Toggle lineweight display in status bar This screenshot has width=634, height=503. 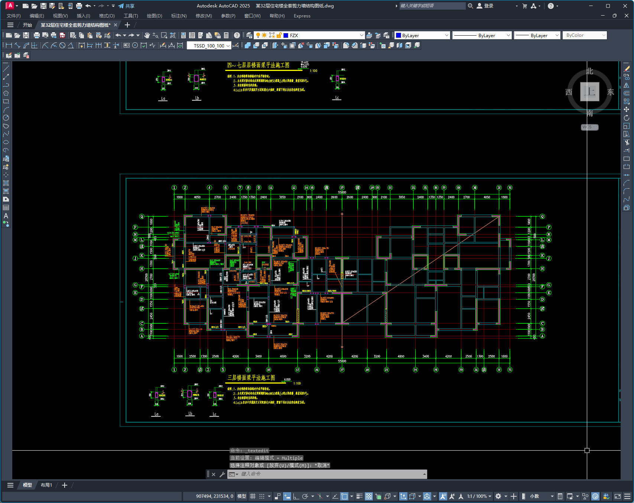[360, 496]
